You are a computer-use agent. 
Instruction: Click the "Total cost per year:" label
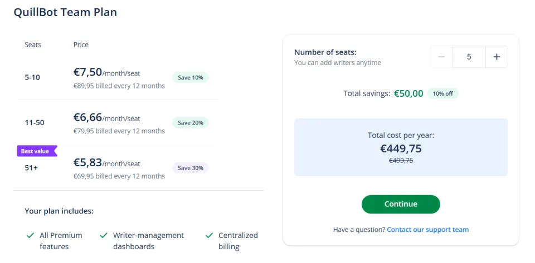(401, 136)
